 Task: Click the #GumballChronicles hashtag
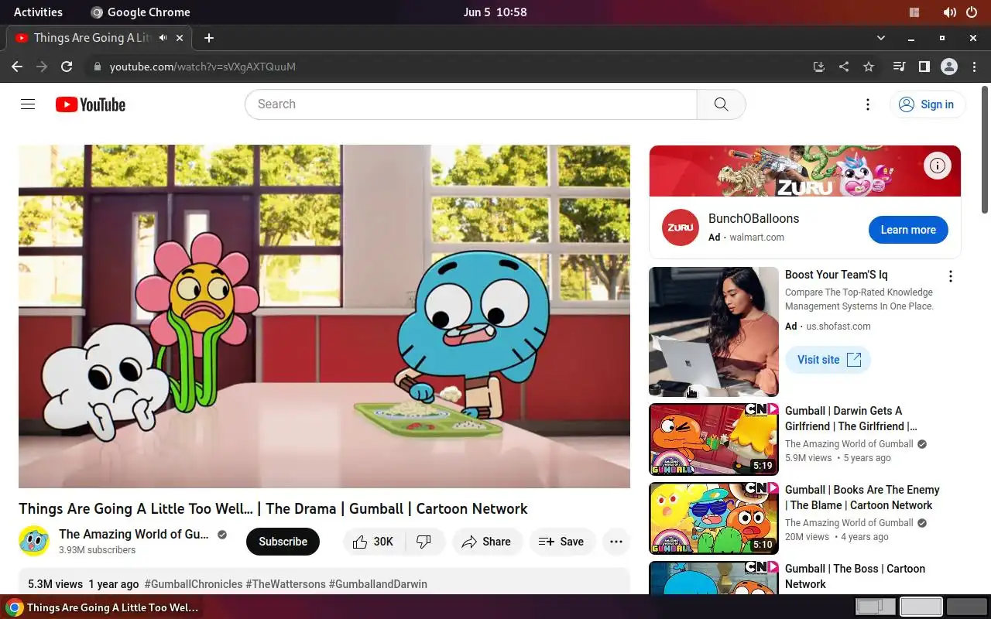click(194, 584)
